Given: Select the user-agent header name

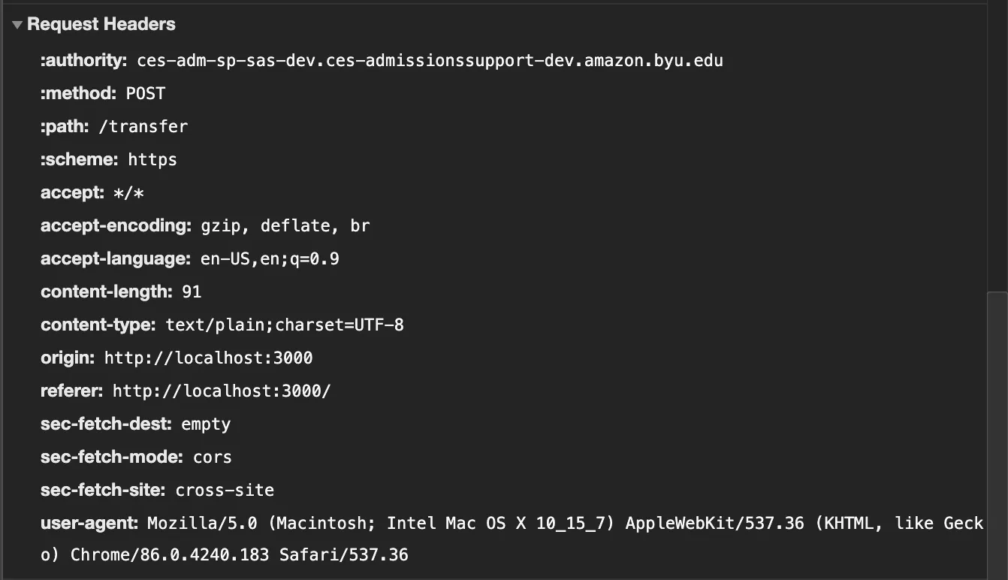Looking at the screenshot, I should point(89,523).
